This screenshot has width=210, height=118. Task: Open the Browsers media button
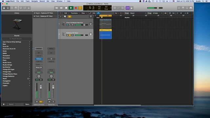coord(191,8)
